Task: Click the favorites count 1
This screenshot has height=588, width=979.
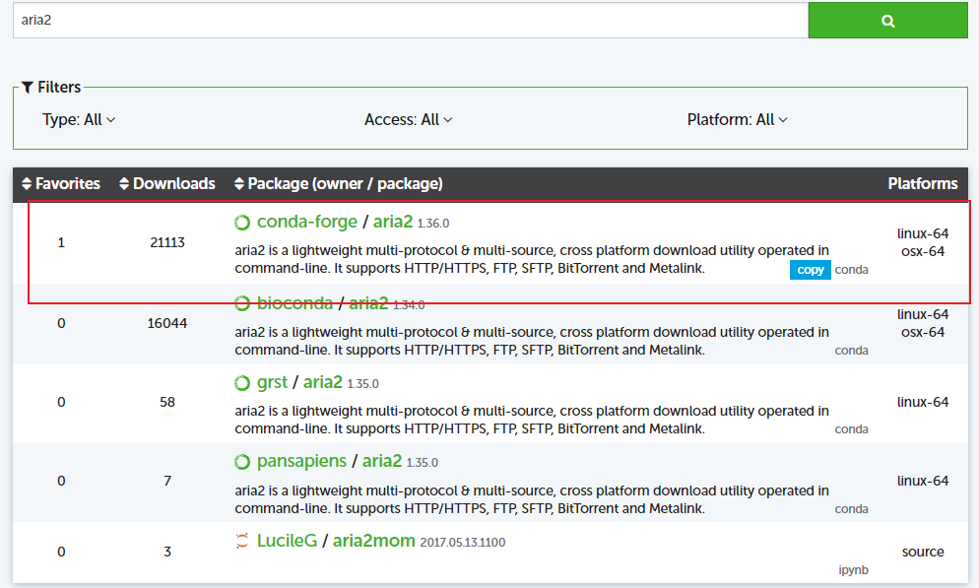Action: click(61, 242)
